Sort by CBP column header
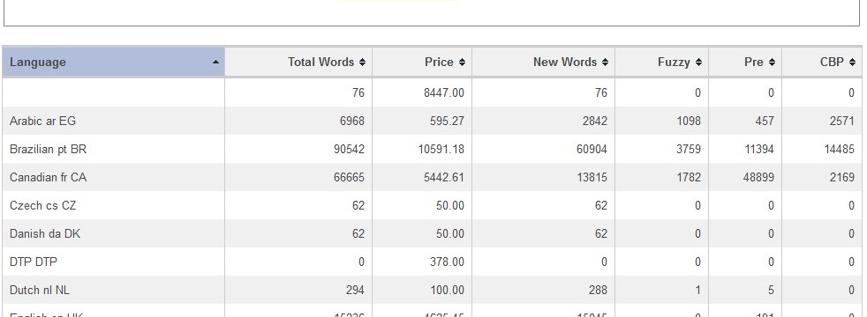This screenshot has height=317, width=867. coord(822,62)
